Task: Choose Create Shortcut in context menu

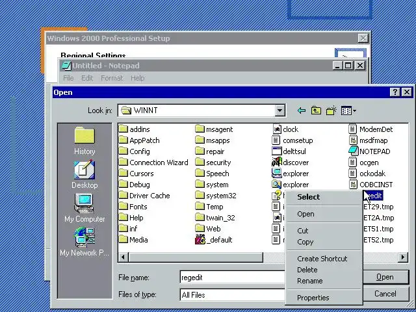Action: (324, 259)
